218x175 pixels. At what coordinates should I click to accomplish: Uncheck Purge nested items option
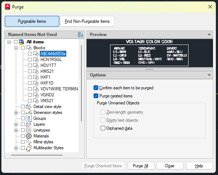(x=96, y=96)
